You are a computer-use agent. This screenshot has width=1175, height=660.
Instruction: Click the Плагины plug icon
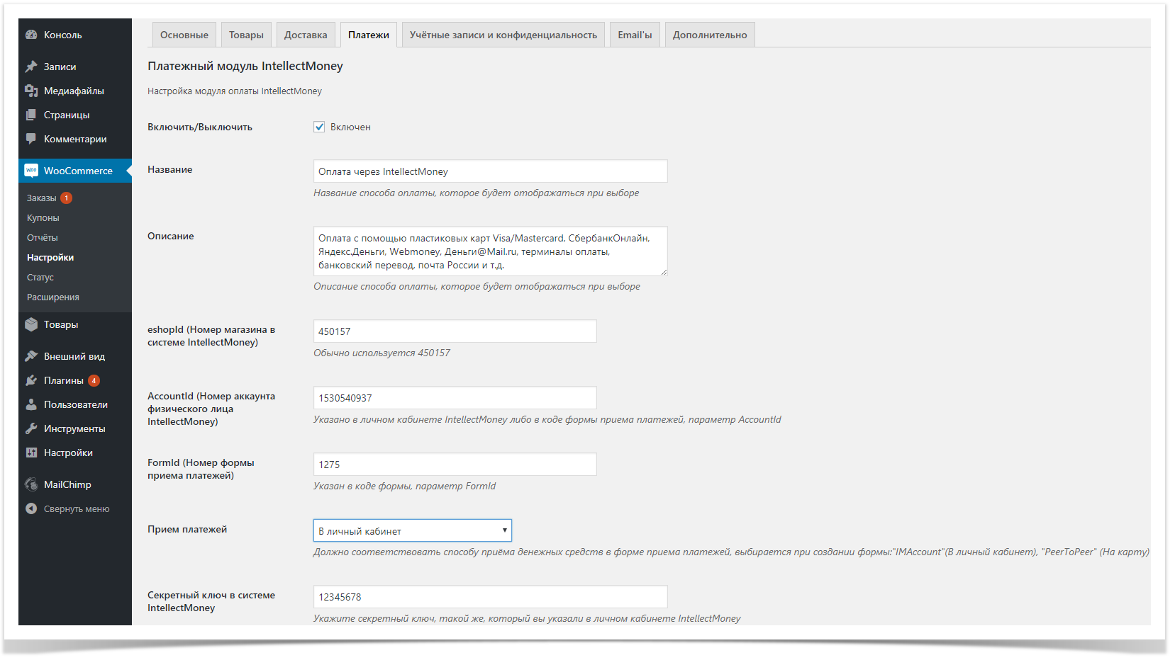pyautogui.click(x=31, y=380)
